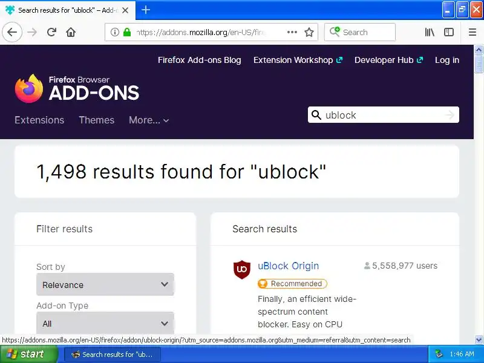
Task: Open the Add-on Type All dropdown
Action: 105,323
